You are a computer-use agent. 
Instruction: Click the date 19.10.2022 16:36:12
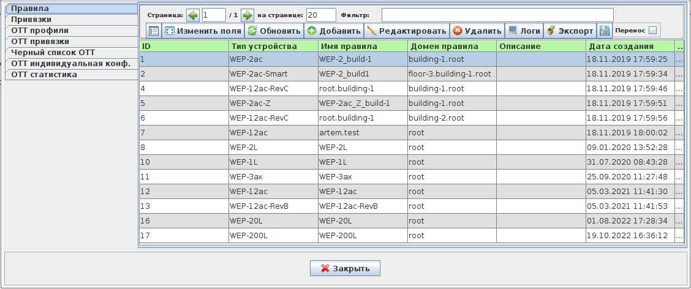[x=630, y=236]
